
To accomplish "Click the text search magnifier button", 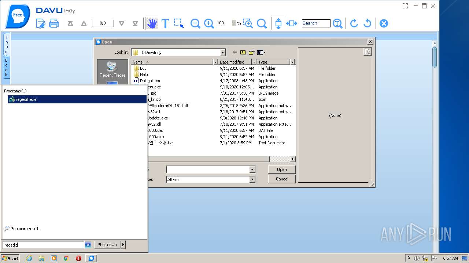I will click(337, 23).
